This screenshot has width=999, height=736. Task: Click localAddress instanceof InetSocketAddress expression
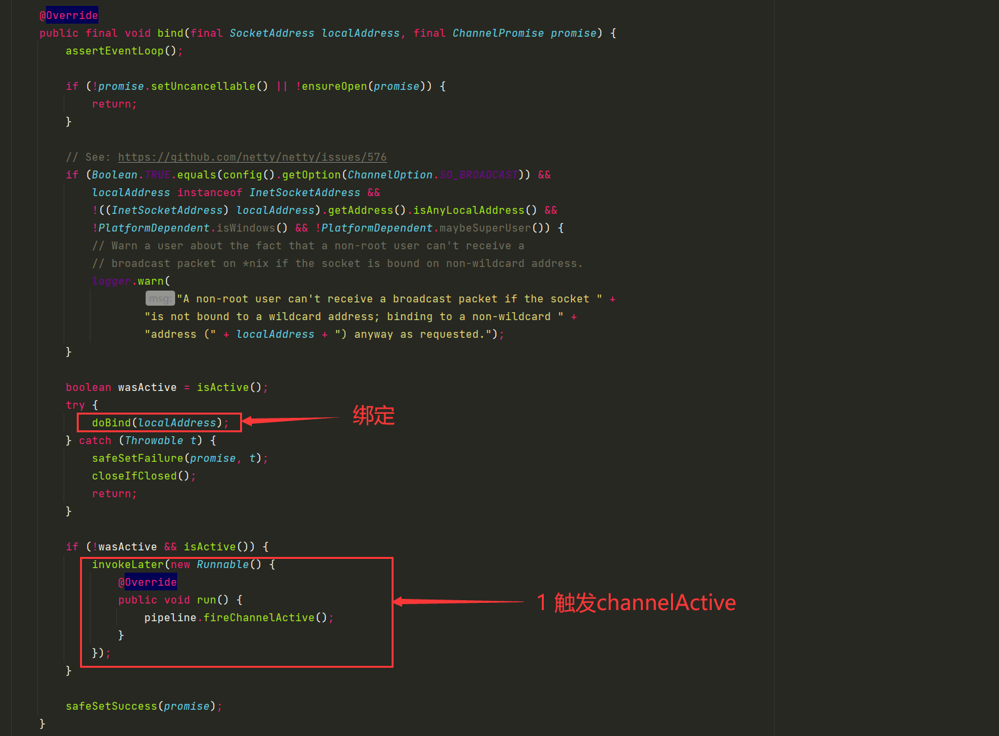[x=226, y=192]
